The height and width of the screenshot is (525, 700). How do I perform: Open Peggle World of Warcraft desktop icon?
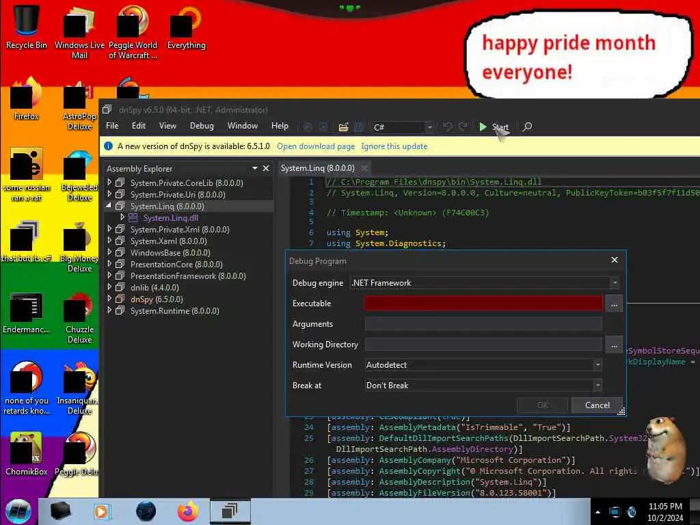pyautogui.click(x=133, y=32)
